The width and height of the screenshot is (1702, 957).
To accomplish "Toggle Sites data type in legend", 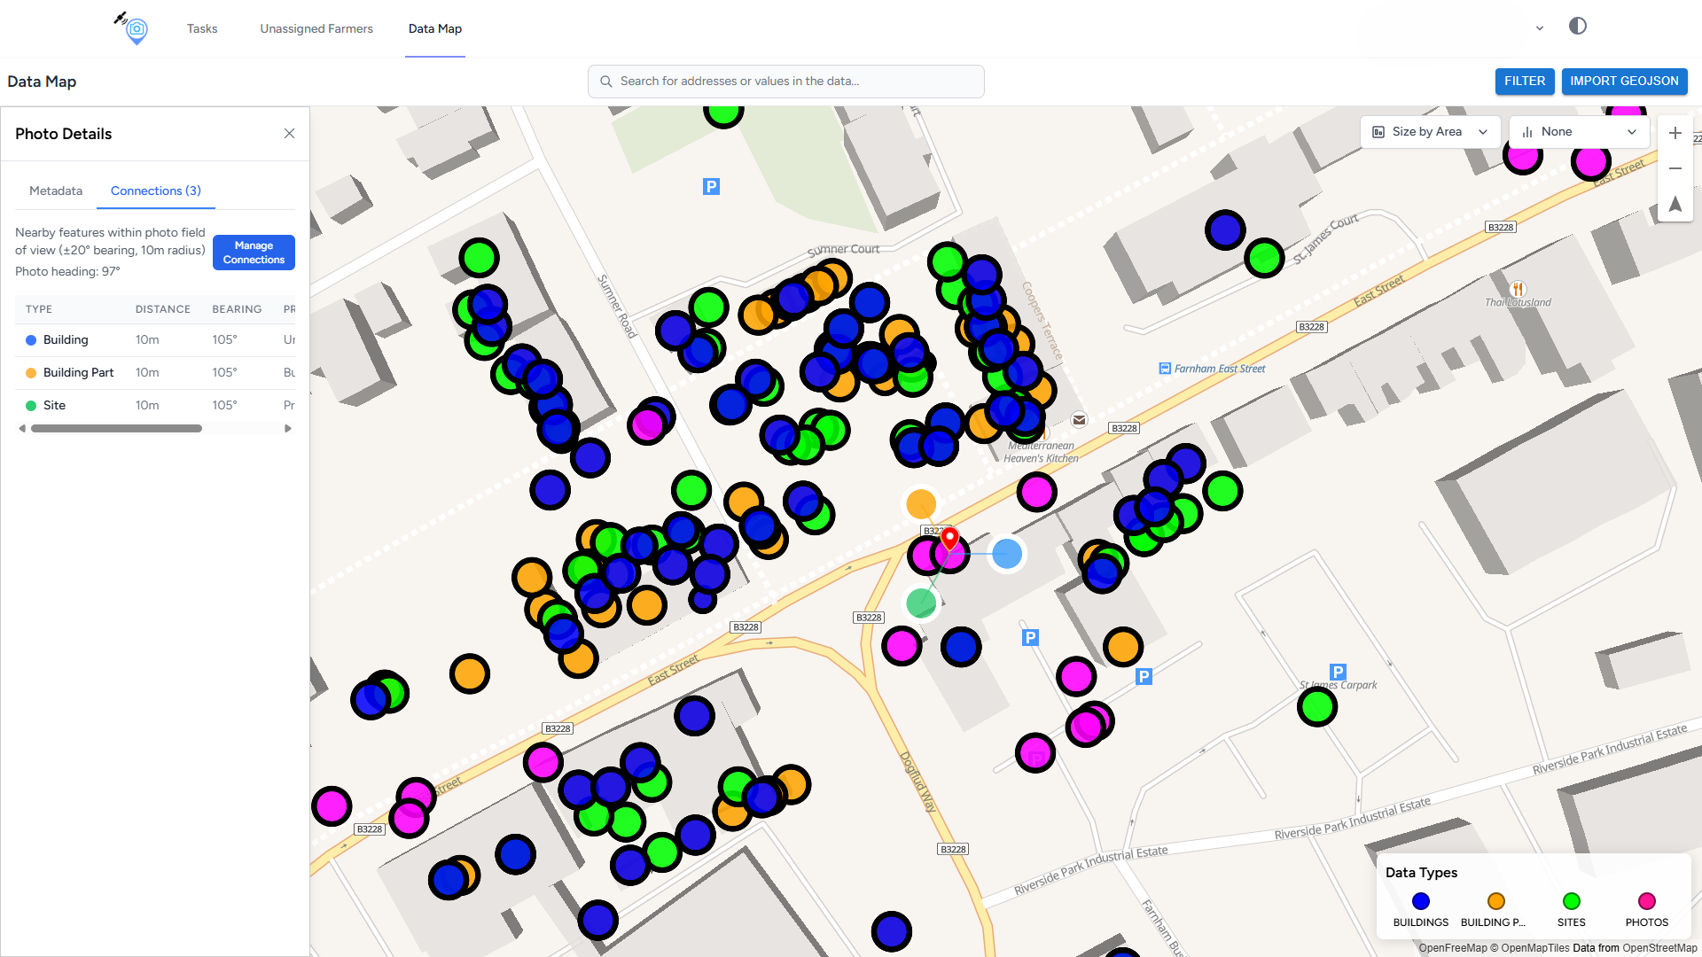I will [1571, 901].
